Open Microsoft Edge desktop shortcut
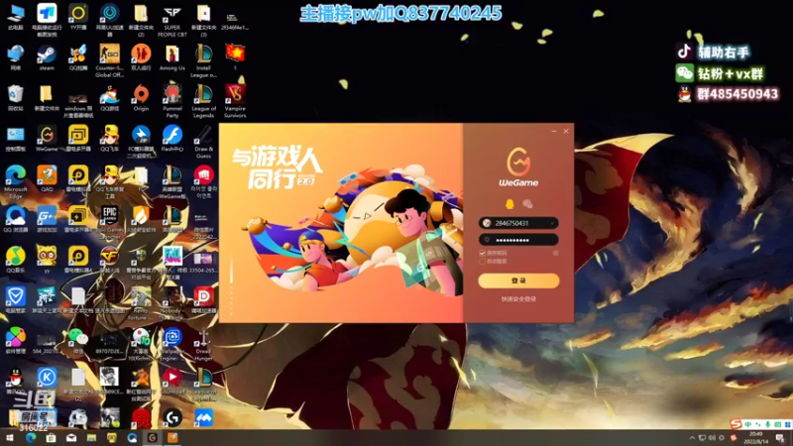 (15, 182)
